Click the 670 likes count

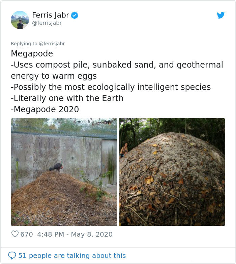pyautogui.click(x=27, y=234)
